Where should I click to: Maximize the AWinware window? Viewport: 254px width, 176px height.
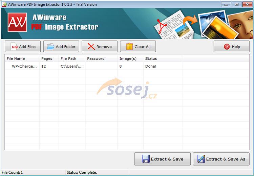[x=236, y=4]
